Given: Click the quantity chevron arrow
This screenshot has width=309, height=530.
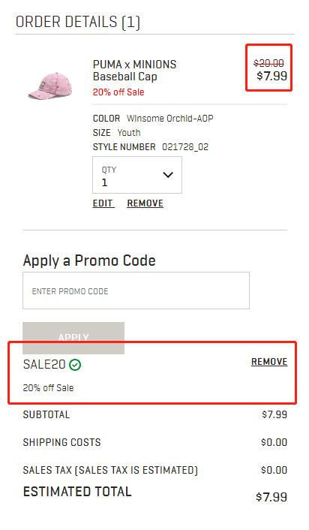Looking at the screenshot, I should tap(168, 175).
